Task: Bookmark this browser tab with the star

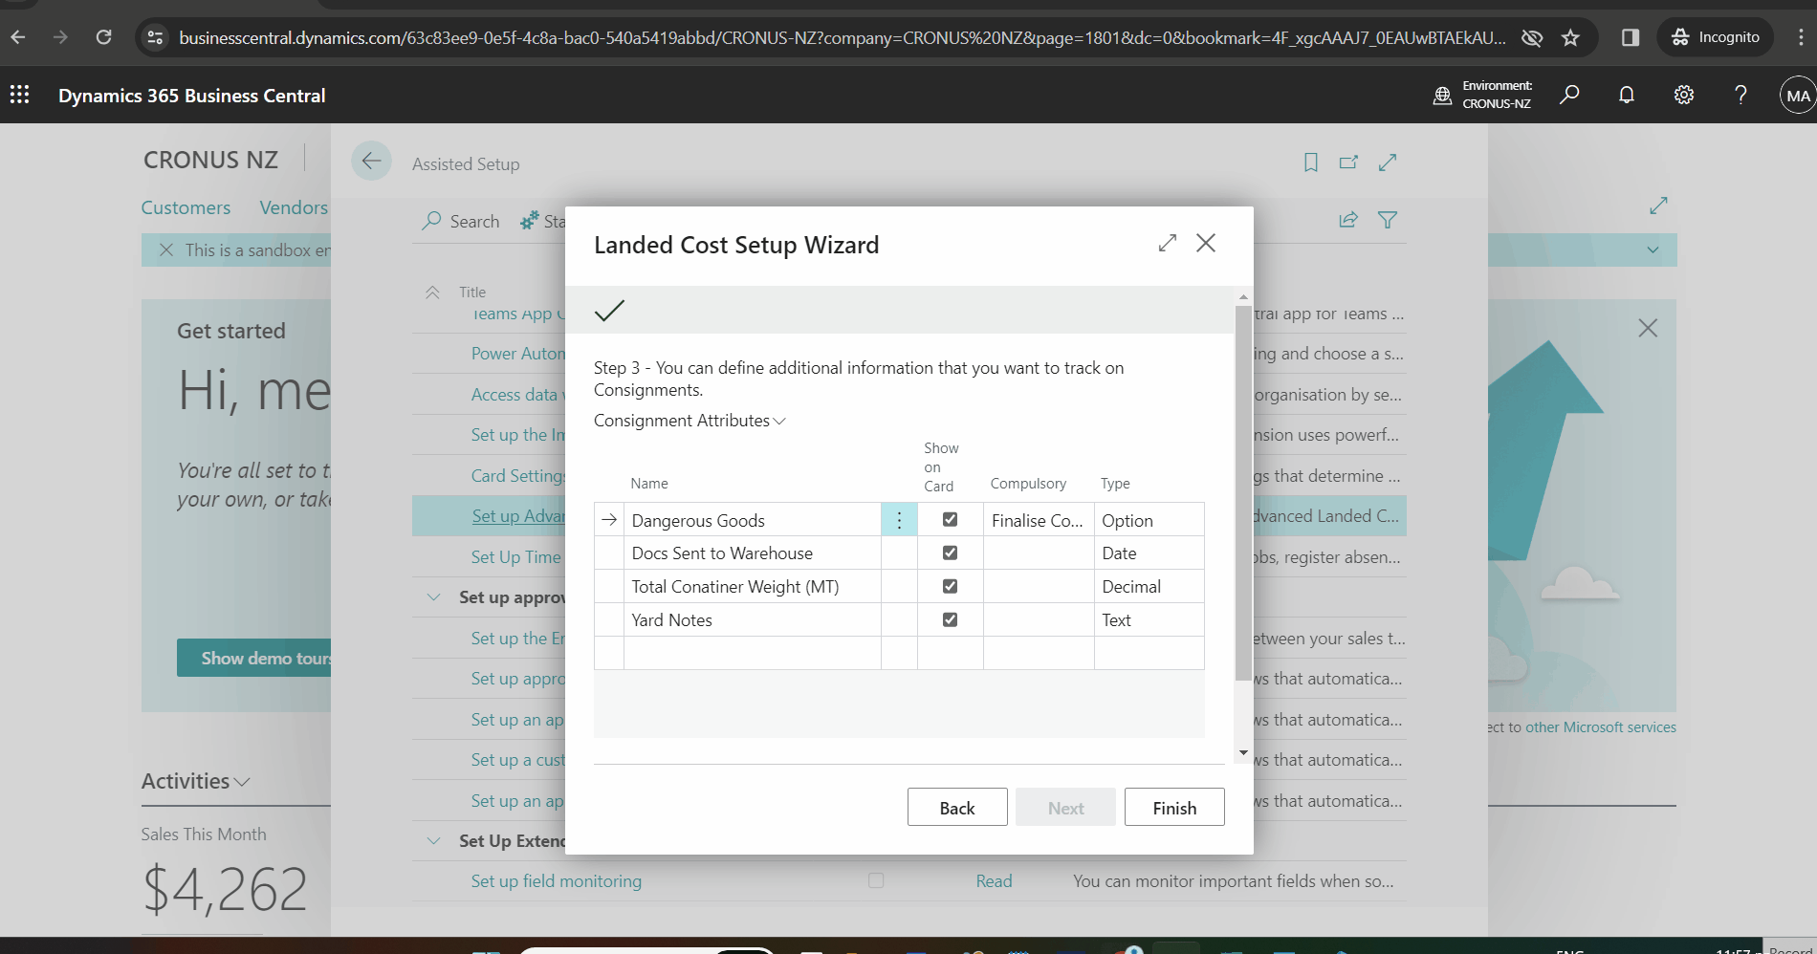Action: click(1570, 37)
